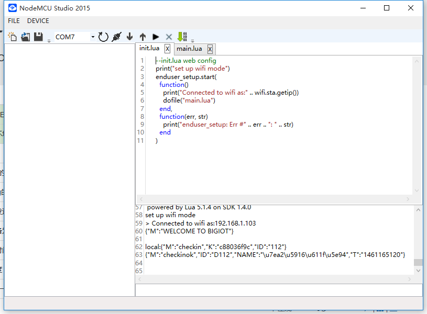This screenshot has width=427, height=314.
Task: Click the "enduser_setup.start(" code line
Action: (x=187, y=77)
